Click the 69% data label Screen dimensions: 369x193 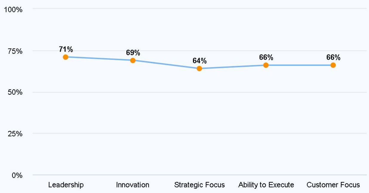pos(133,53)
